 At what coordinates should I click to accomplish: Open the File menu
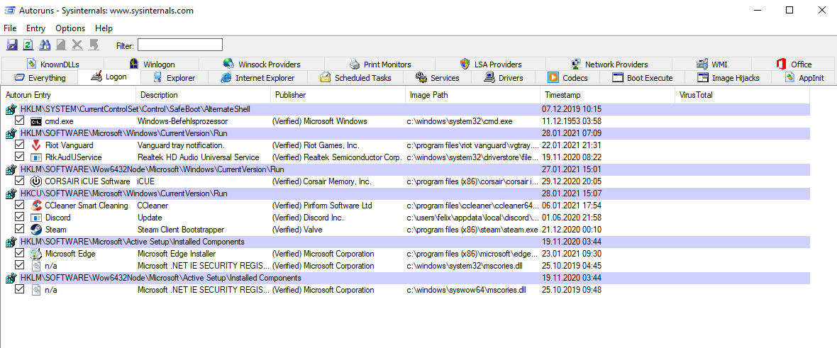[10, 28]
